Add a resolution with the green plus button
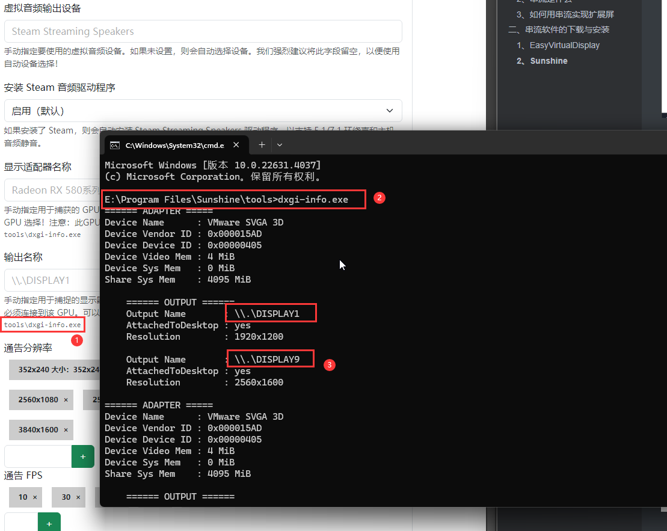 83,456
